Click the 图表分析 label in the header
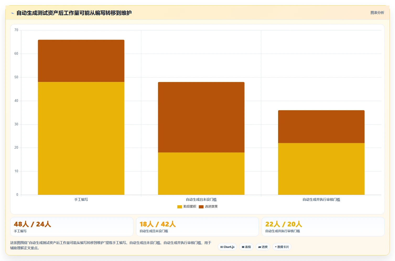Image resolution: width=395 pixels, height=261 pixels. coord(377,13)
